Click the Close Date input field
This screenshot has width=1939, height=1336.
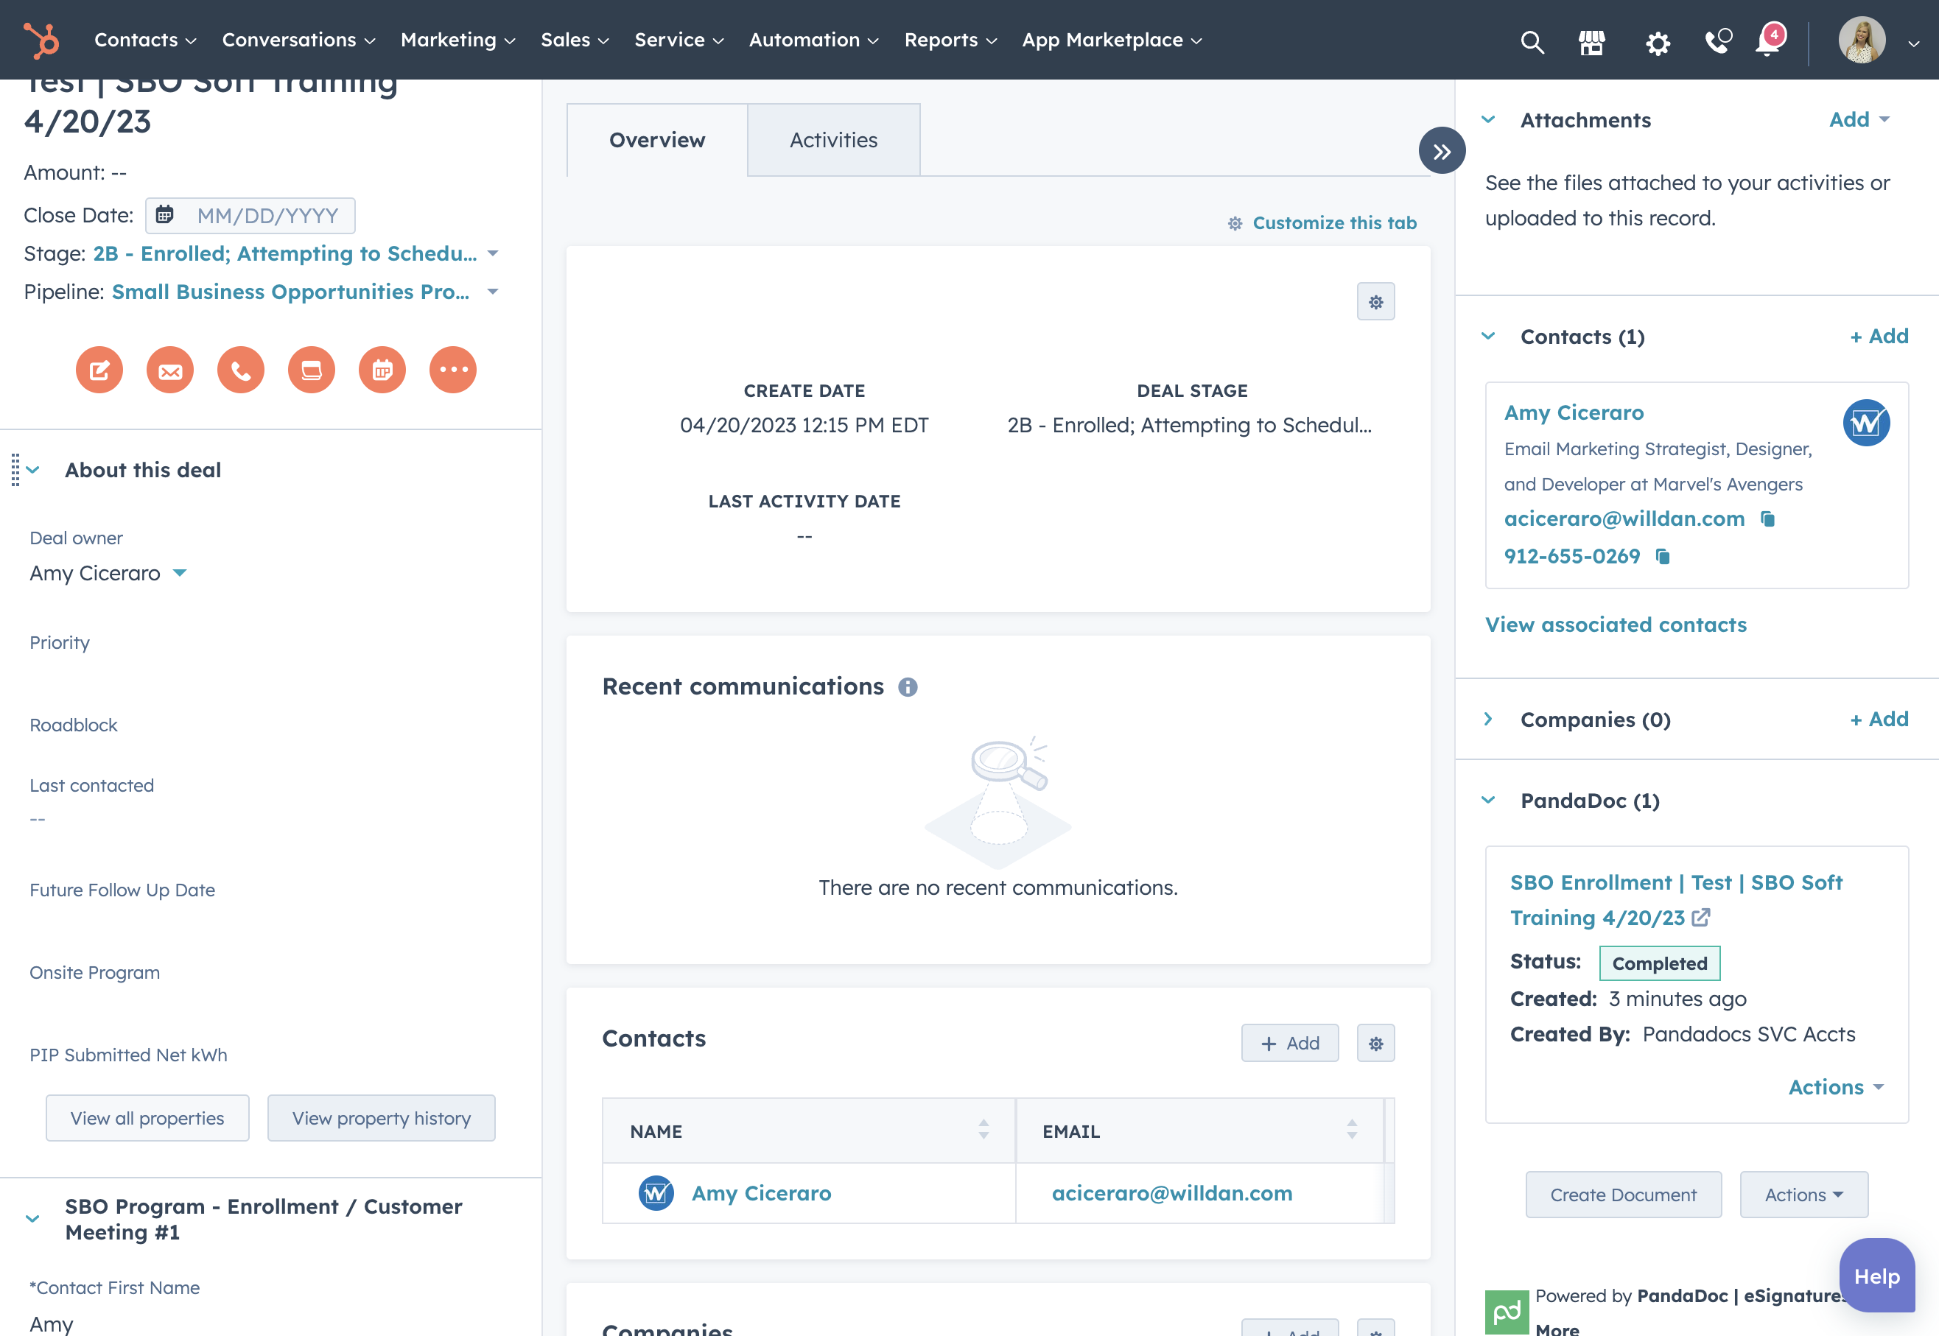[250, 216]
